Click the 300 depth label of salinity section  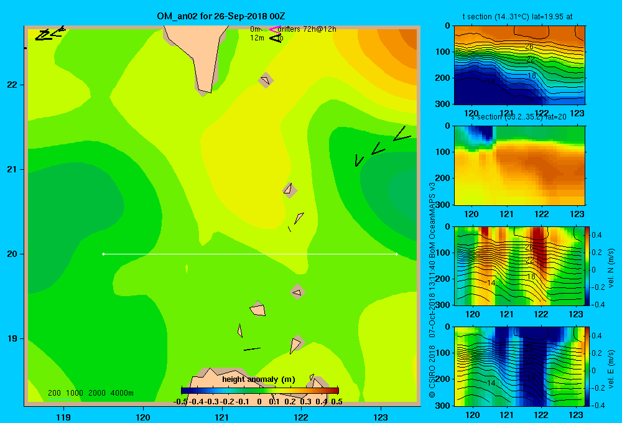[x=443, y=205]
